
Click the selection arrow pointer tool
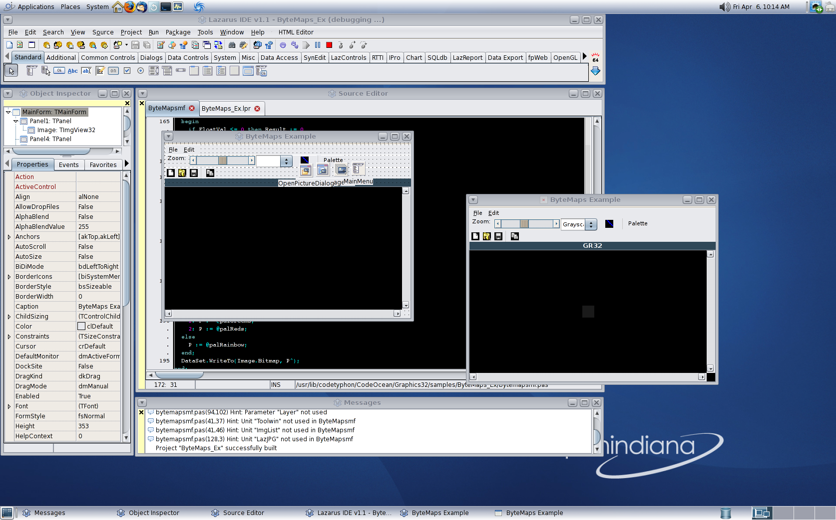[11, 71]
